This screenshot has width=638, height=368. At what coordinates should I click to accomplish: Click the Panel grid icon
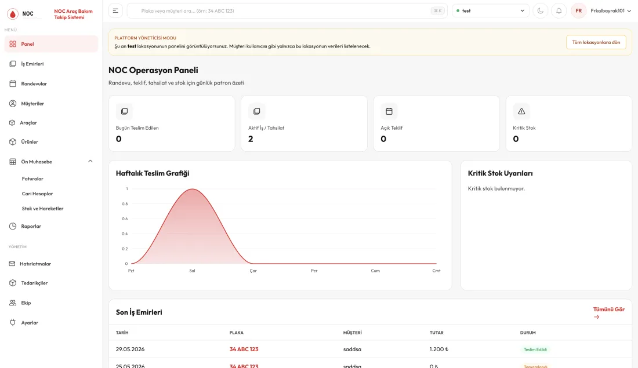[x=13, y=44]
